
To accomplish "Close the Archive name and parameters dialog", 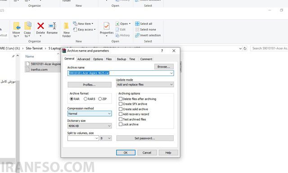I will click(x=174, y=51).
